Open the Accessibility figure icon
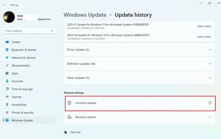 click(7, 105)
